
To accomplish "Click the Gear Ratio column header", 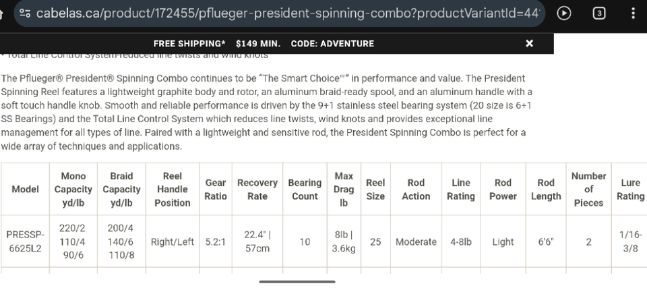I will (x=216, y=189).
